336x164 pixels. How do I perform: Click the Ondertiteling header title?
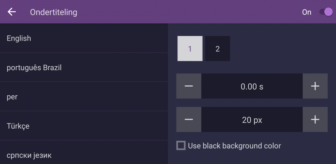(53, 12)
